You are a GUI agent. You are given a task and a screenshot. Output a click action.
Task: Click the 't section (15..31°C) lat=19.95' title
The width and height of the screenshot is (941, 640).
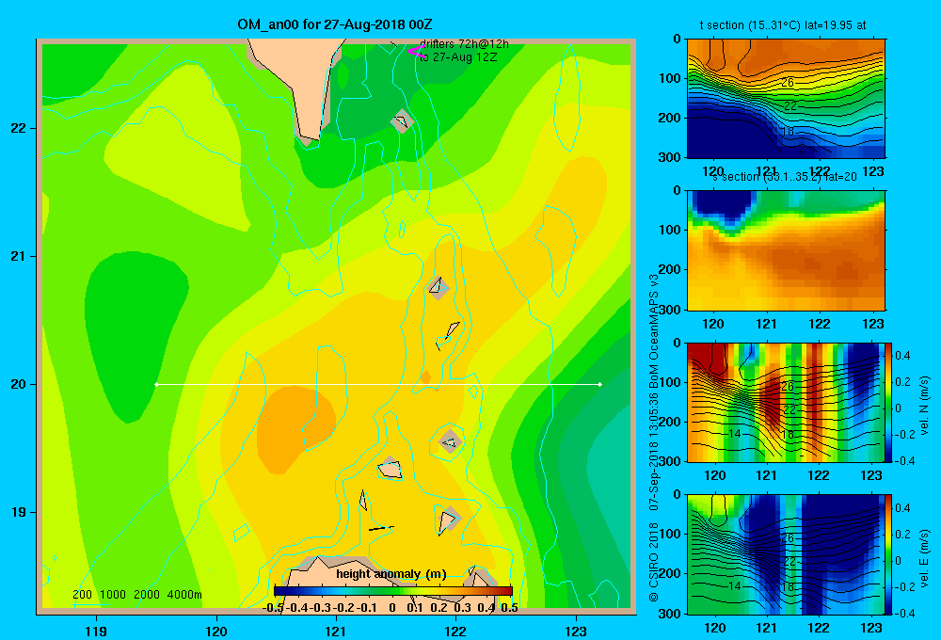[x=783, y=25]
